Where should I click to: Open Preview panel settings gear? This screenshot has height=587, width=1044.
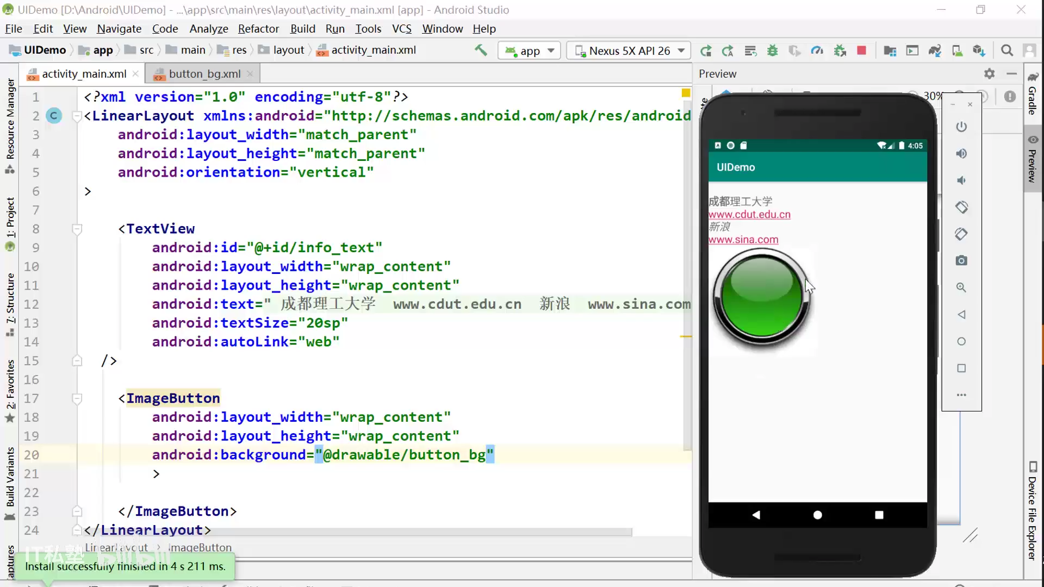tap(989, 74)
